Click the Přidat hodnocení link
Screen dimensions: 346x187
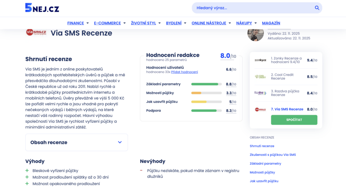tap(184, 72)
